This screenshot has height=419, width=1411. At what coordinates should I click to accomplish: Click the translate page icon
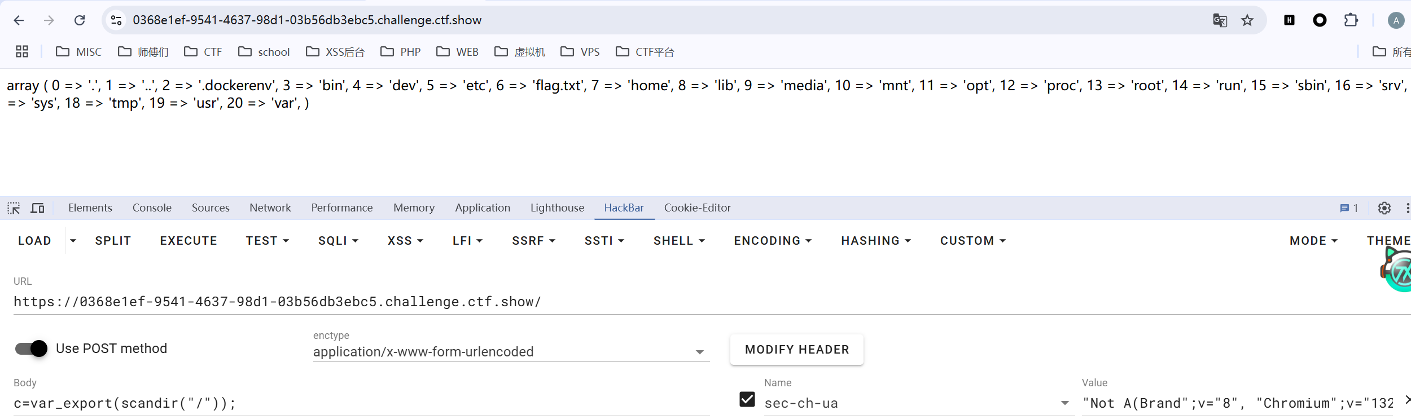[1220, 20]
